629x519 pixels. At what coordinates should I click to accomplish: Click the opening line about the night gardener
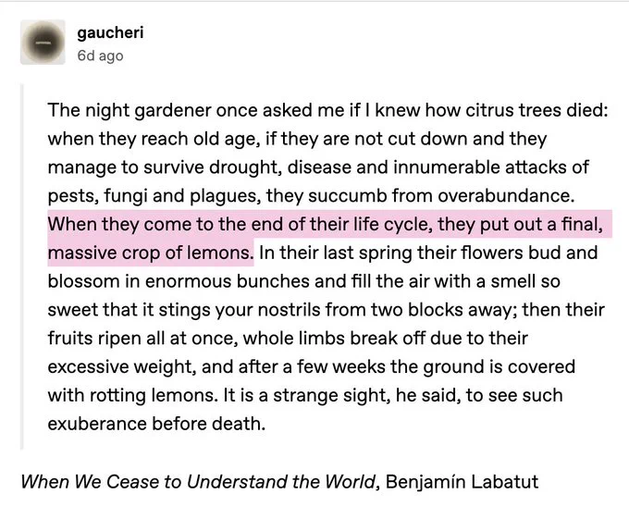pos(327,110)
